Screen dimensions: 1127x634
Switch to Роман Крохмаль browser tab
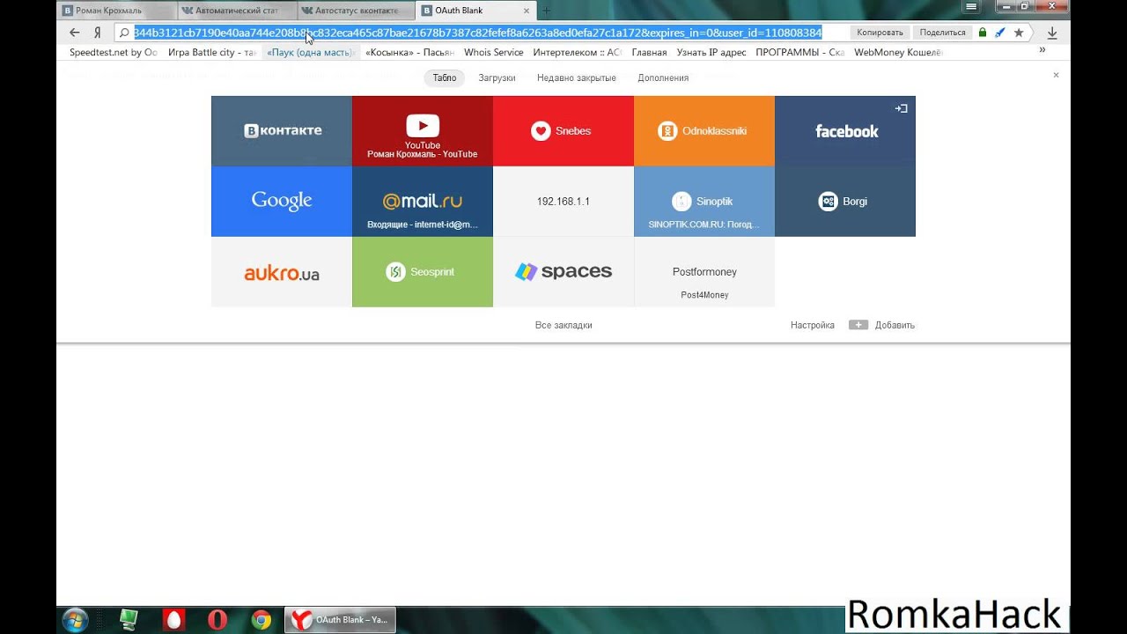[x=115, y=11]
